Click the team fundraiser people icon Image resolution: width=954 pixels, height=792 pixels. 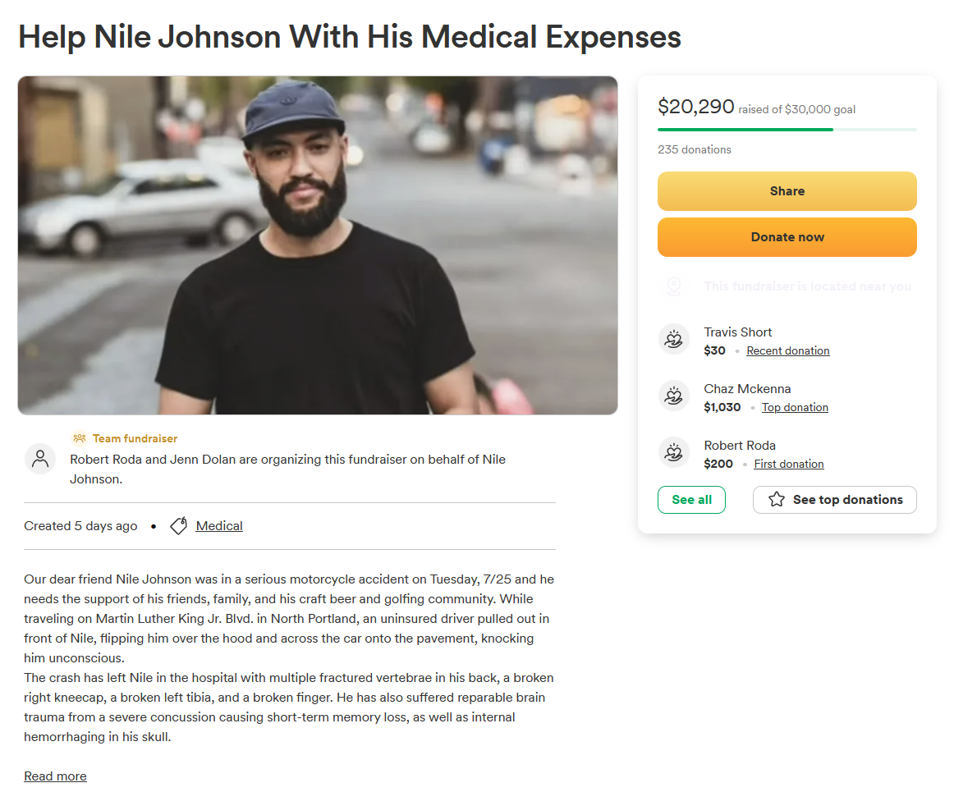pos(79,438)
